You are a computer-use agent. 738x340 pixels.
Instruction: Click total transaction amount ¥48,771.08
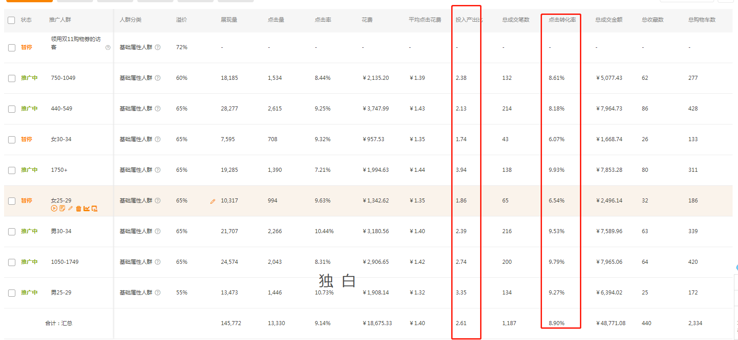[611, 323]
